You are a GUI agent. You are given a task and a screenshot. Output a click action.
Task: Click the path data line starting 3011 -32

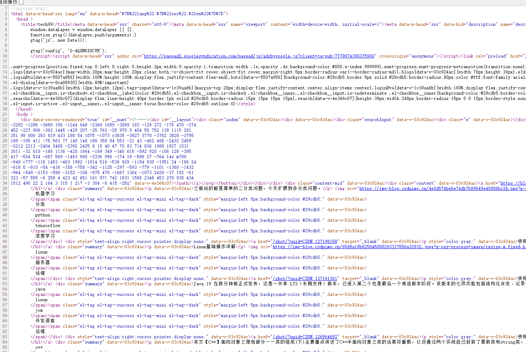click(101, 151)
